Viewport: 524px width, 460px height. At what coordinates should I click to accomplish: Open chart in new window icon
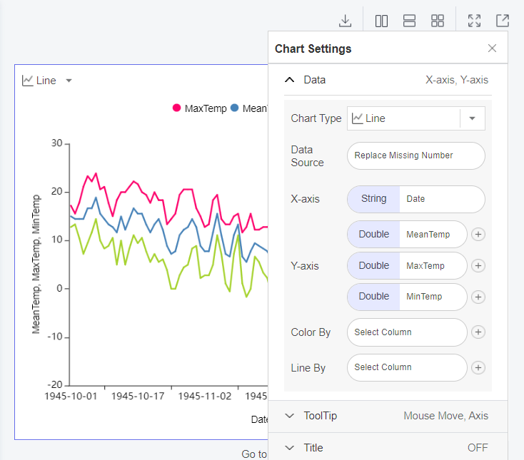(503, 21)
